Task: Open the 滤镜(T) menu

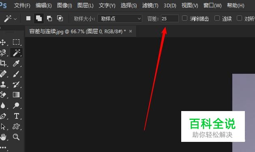Action: [x=150, y=6]
